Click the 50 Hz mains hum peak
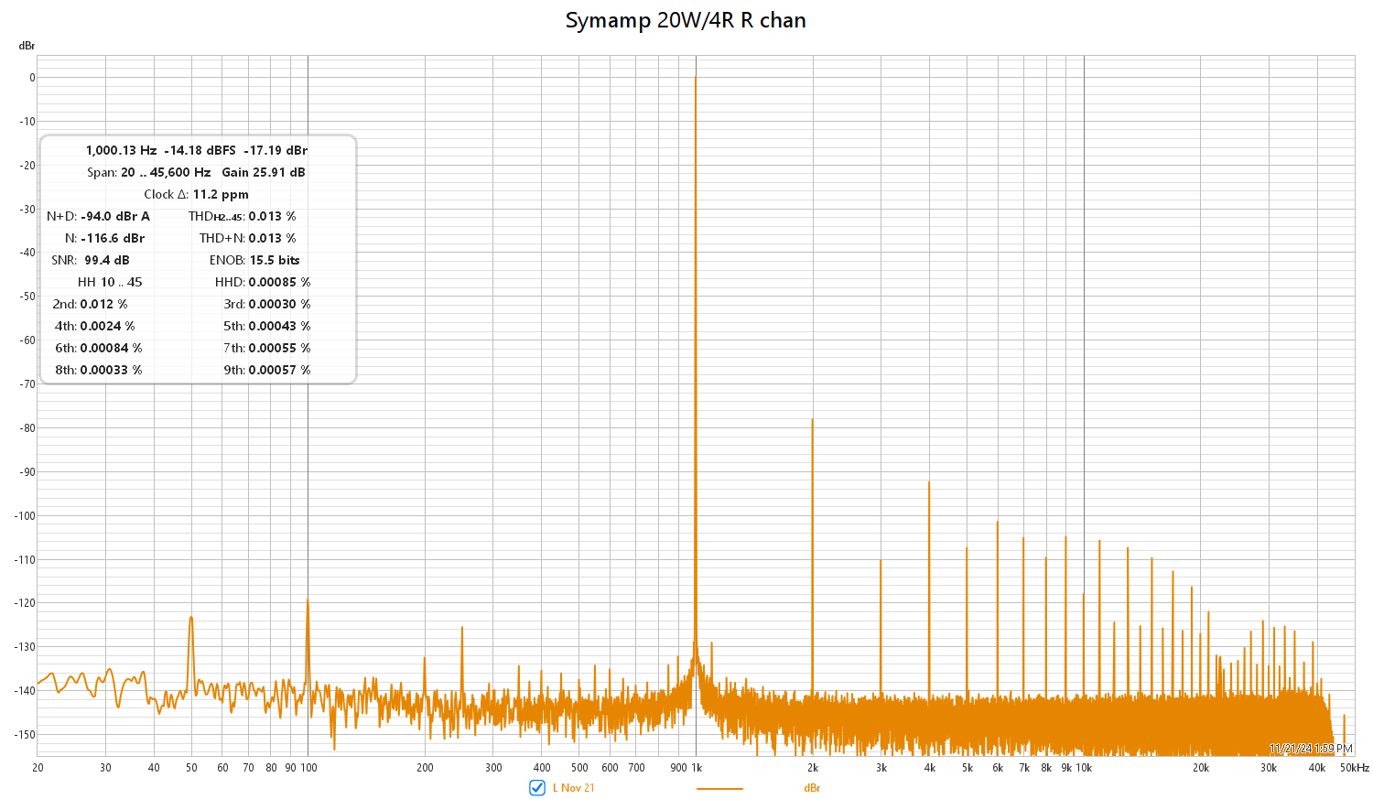 (x=191, y=618)
